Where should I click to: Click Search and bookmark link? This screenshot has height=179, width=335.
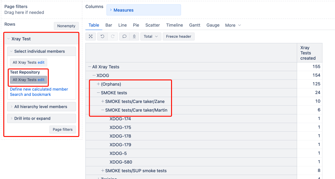click(x=30, y=94)
